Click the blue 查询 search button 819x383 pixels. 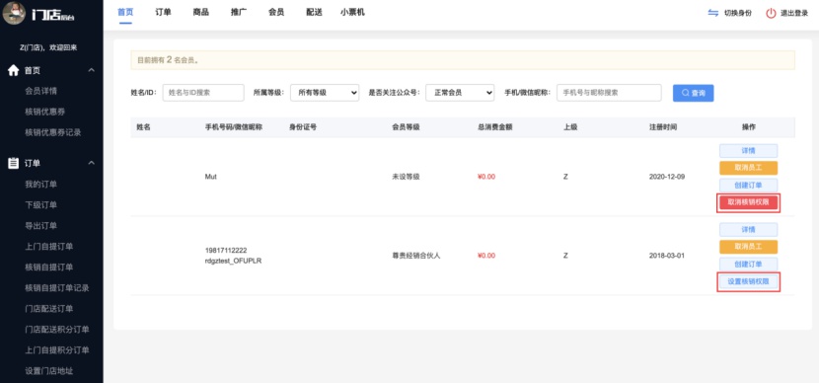(x=693, y=93)
